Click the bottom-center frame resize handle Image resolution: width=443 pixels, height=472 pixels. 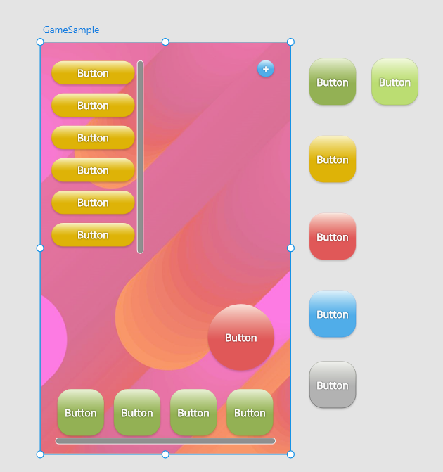pos(165,454)
